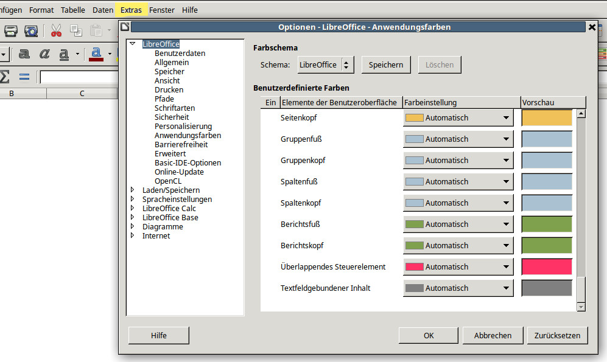The image size is (607, 362).
Task: Select Barrierefreiheit in the options tree
Action: 181,144
